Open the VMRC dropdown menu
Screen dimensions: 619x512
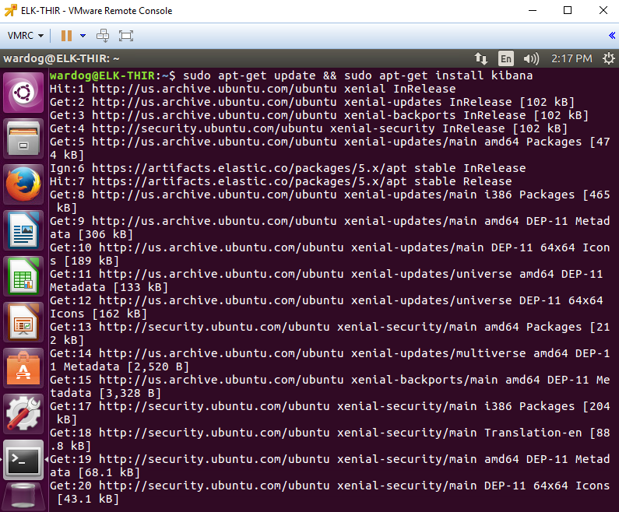pyautogui.click(x=25, y=36)
